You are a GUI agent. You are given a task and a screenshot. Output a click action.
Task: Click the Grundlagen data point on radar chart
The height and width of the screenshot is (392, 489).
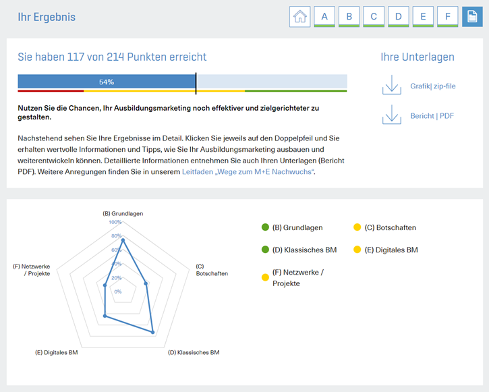(x=123, y=240)
